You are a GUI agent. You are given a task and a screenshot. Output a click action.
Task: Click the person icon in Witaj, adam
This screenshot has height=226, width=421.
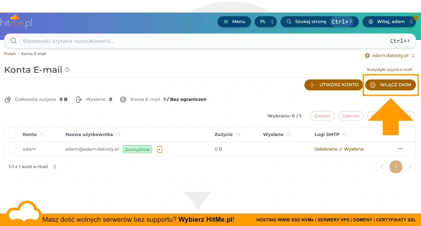(x=371, y=22)
